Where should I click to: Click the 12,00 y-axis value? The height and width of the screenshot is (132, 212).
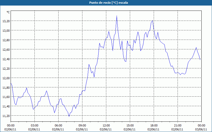(6, 78)
